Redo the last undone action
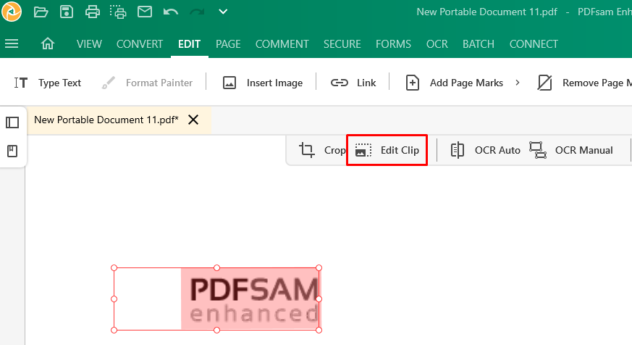The height and width of the screenshot is (345, 632). pos(197,12)
